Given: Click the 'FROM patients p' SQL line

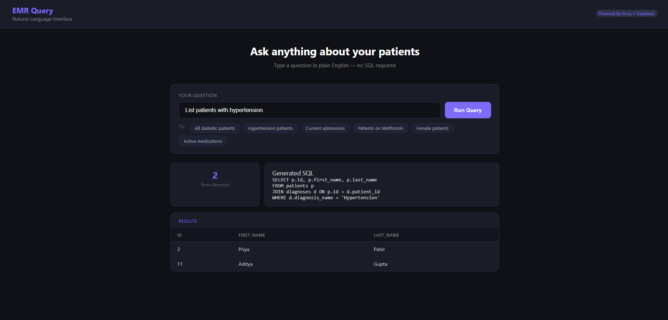Looking at the screenshot, I should click(x=293, y=186).
